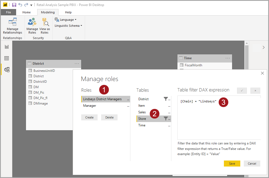Open the File menu tab
This screenshot has width=269, height=178.
[8, 12]
